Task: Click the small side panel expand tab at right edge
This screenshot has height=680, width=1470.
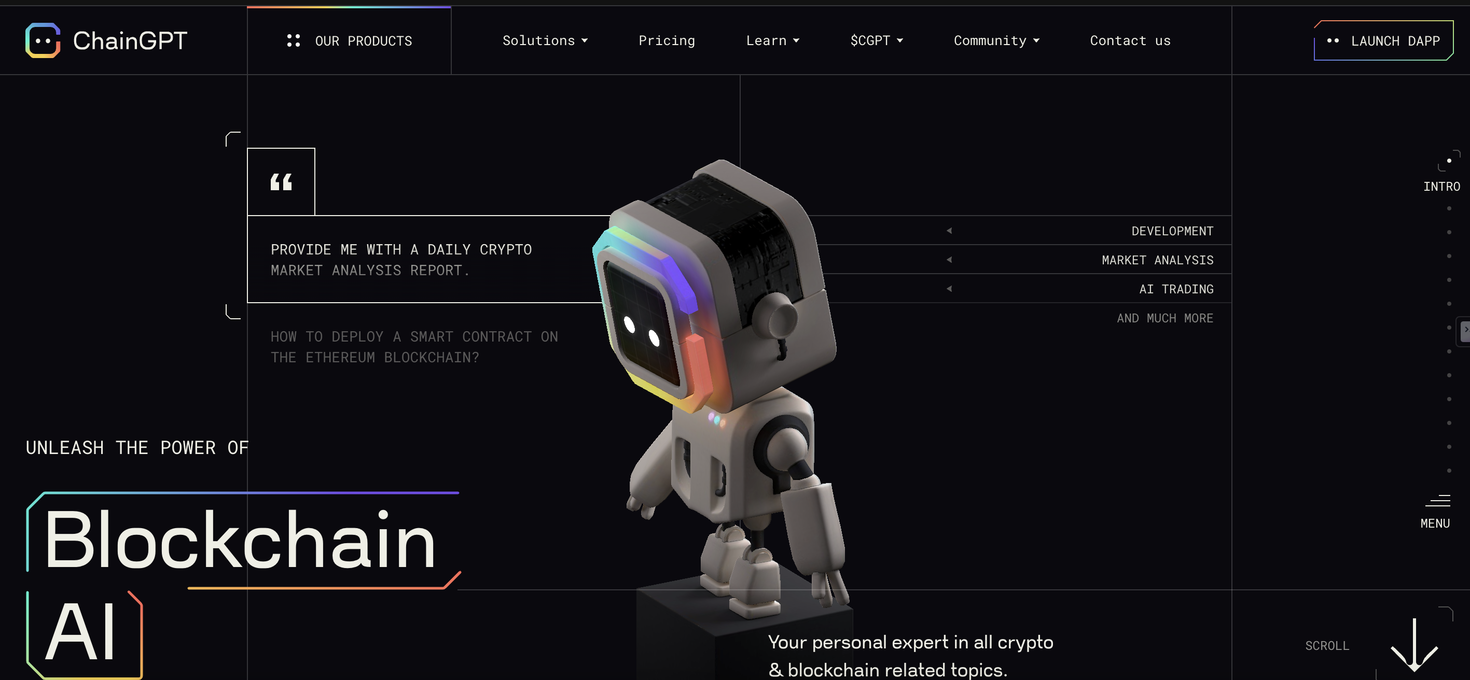Action: point(1464,331)
